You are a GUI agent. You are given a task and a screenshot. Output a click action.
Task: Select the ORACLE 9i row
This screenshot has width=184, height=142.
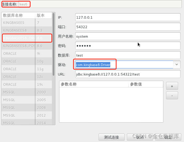(27, 54)
